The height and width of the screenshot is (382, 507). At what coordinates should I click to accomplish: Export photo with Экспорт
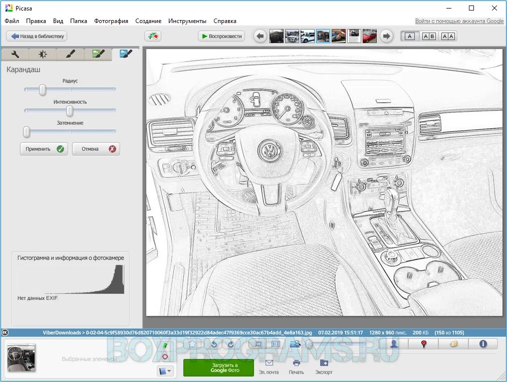pyautogui.click(x=324, y=367)
